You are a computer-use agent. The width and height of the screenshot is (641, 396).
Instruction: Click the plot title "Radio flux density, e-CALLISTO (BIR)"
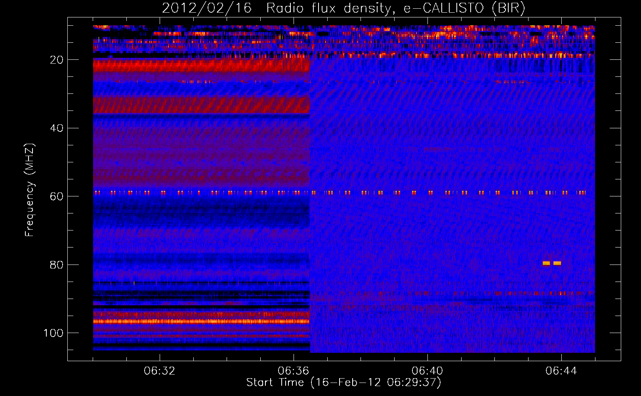pyautogui.click(x=396, y=8)
